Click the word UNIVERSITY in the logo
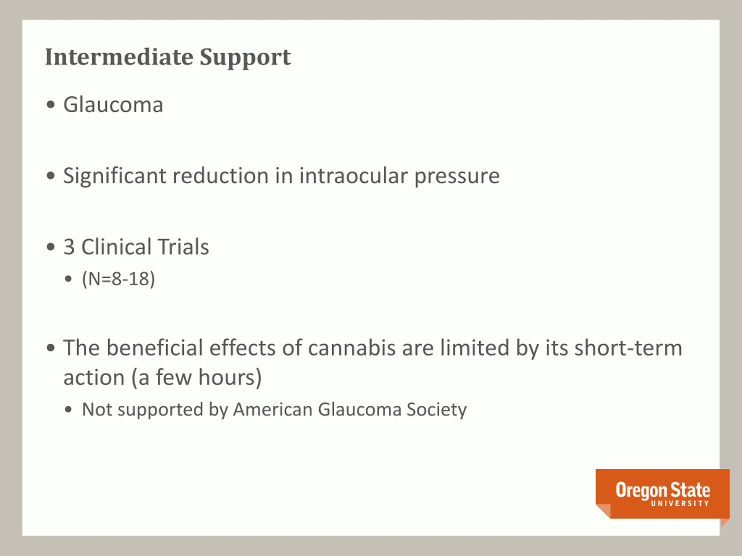 pos(680,503)
